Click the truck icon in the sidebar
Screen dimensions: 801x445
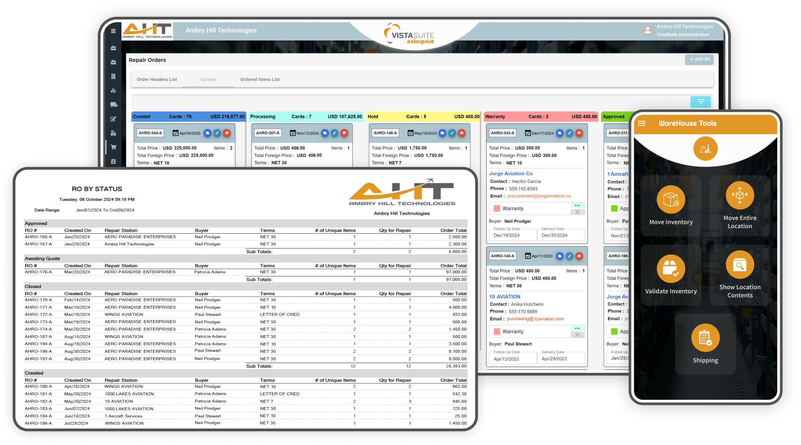point(114,105)
